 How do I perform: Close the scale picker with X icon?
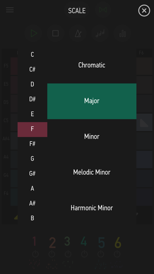tap(144, 11)
